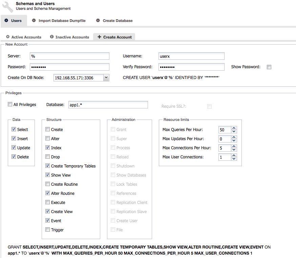Viewport: 296px width, 258px height.
Task: Focus the Username input field
Action: pyautogui.click(x=191, y=56)
